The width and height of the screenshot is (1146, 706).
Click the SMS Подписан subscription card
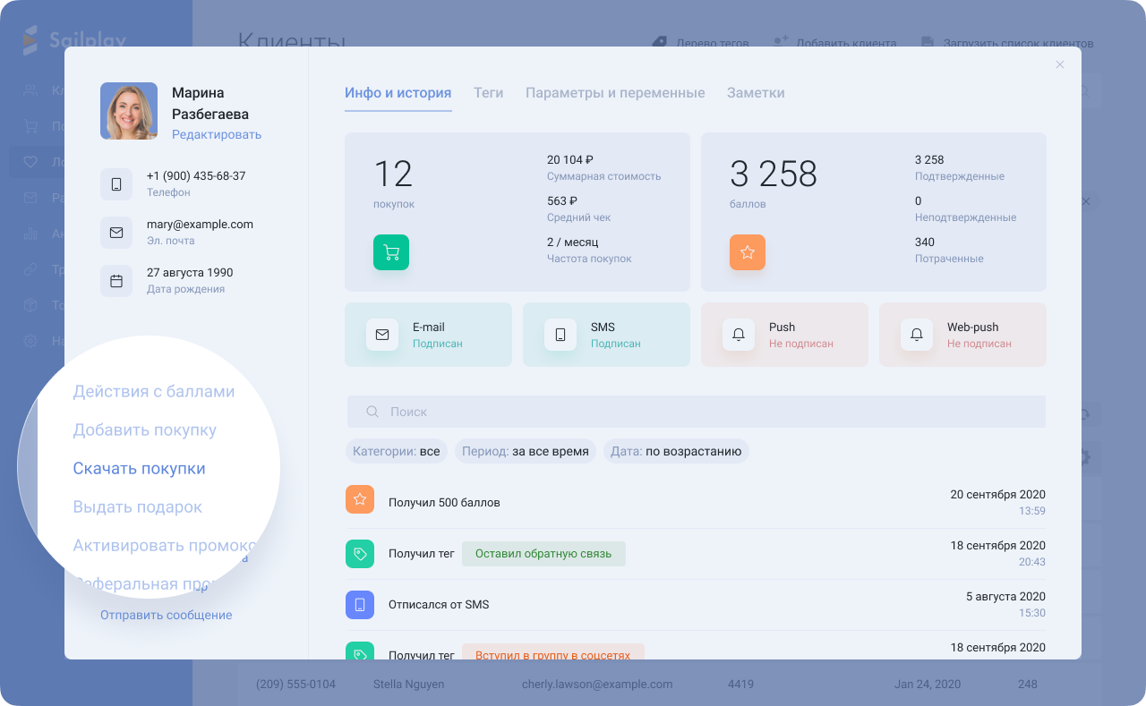606,335
